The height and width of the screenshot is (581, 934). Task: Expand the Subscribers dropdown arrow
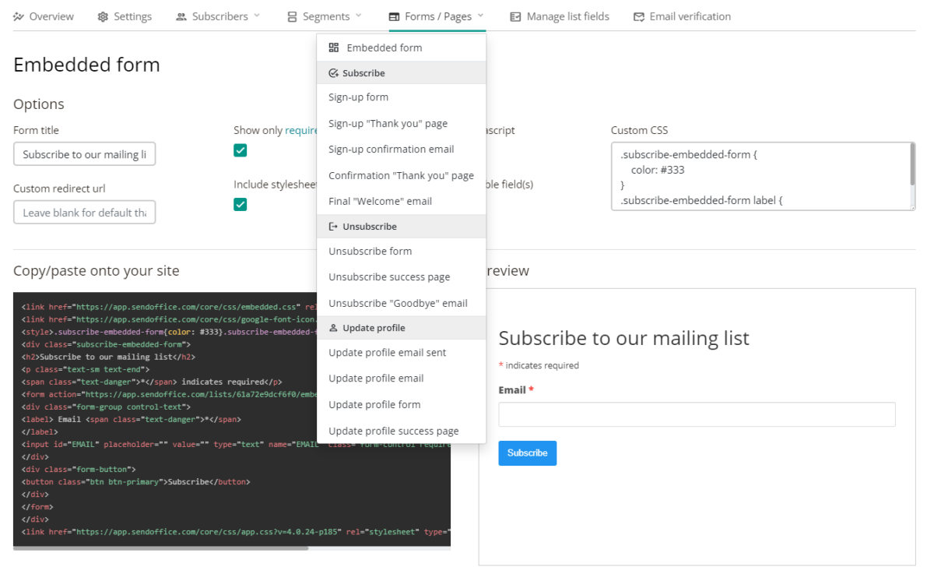click(258, 16)
